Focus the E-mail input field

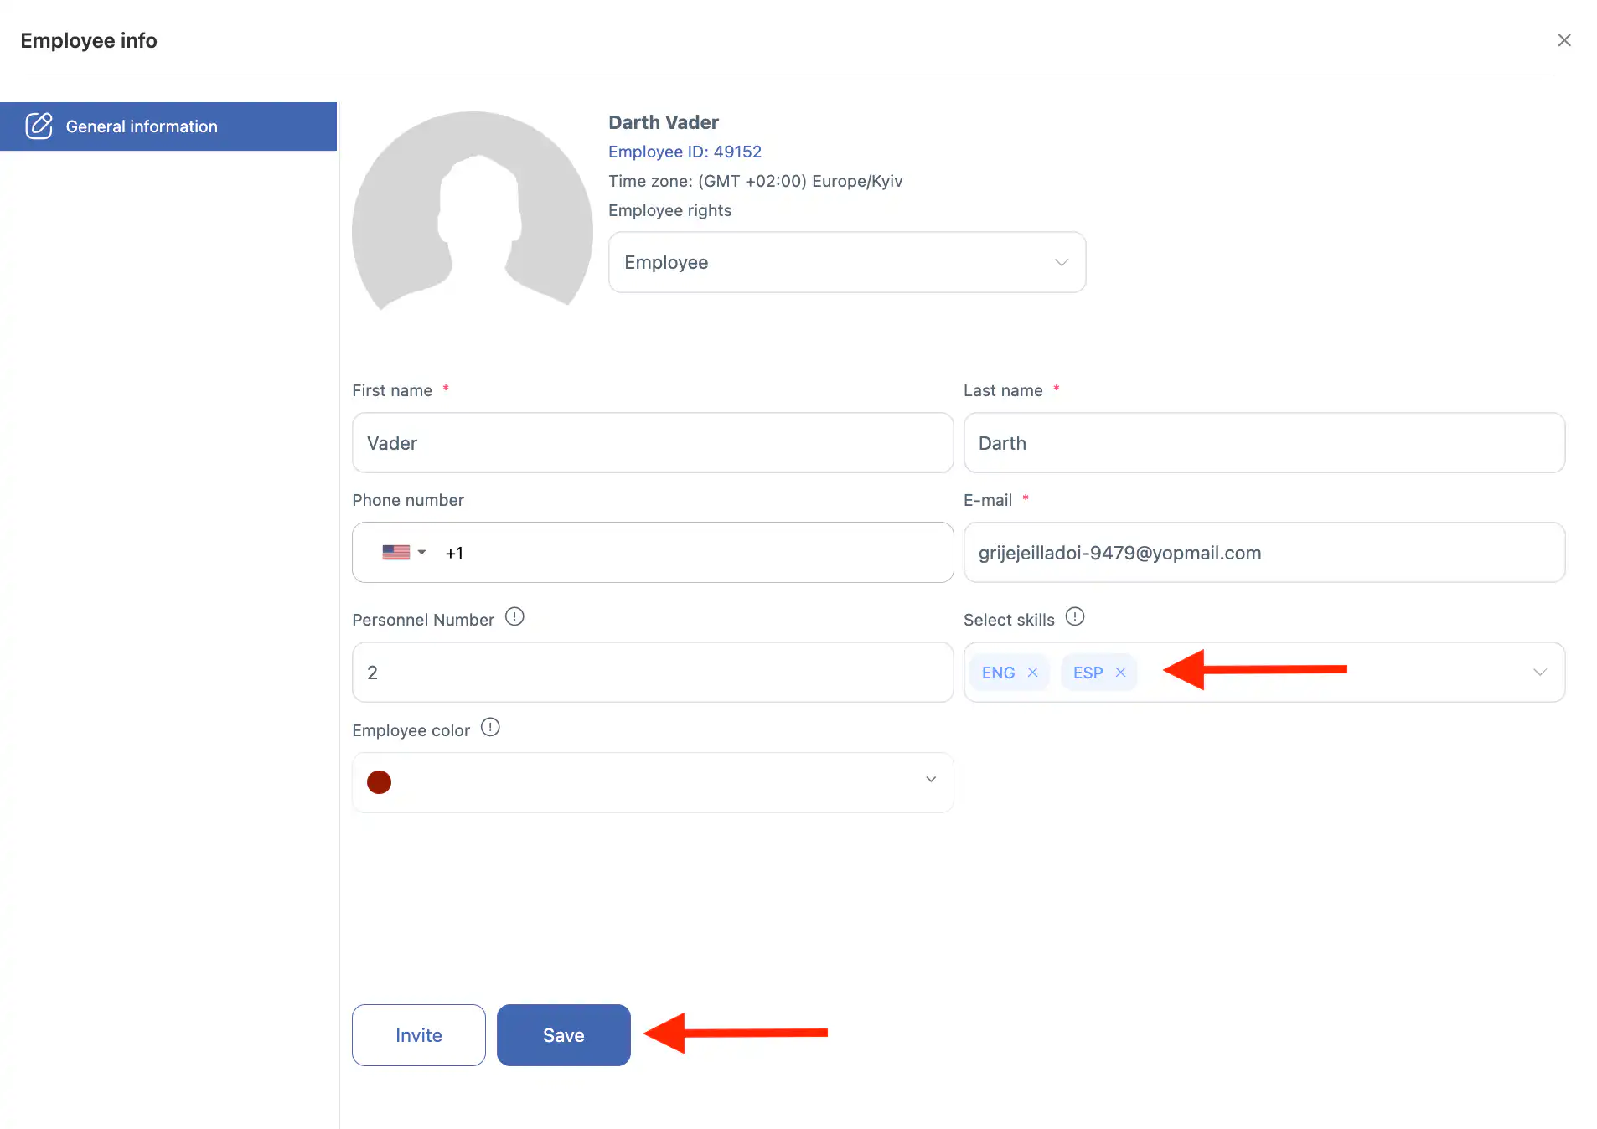pyautogui.click(x=1264, y=553)
